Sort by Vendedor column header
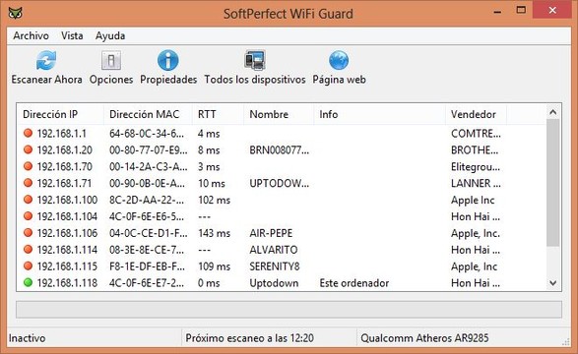 476,114
